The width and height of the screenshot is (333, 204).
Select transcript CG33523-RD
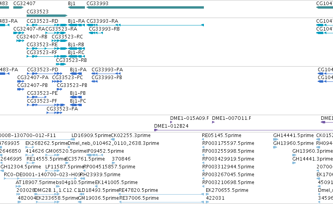pos(43,21)
